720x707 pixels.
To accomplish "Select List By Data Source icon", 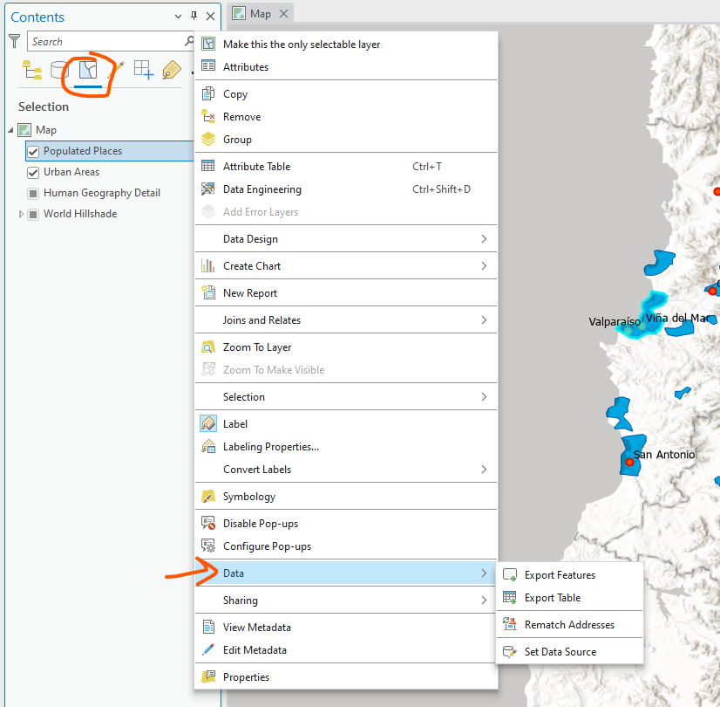I will tap(59, 71).
